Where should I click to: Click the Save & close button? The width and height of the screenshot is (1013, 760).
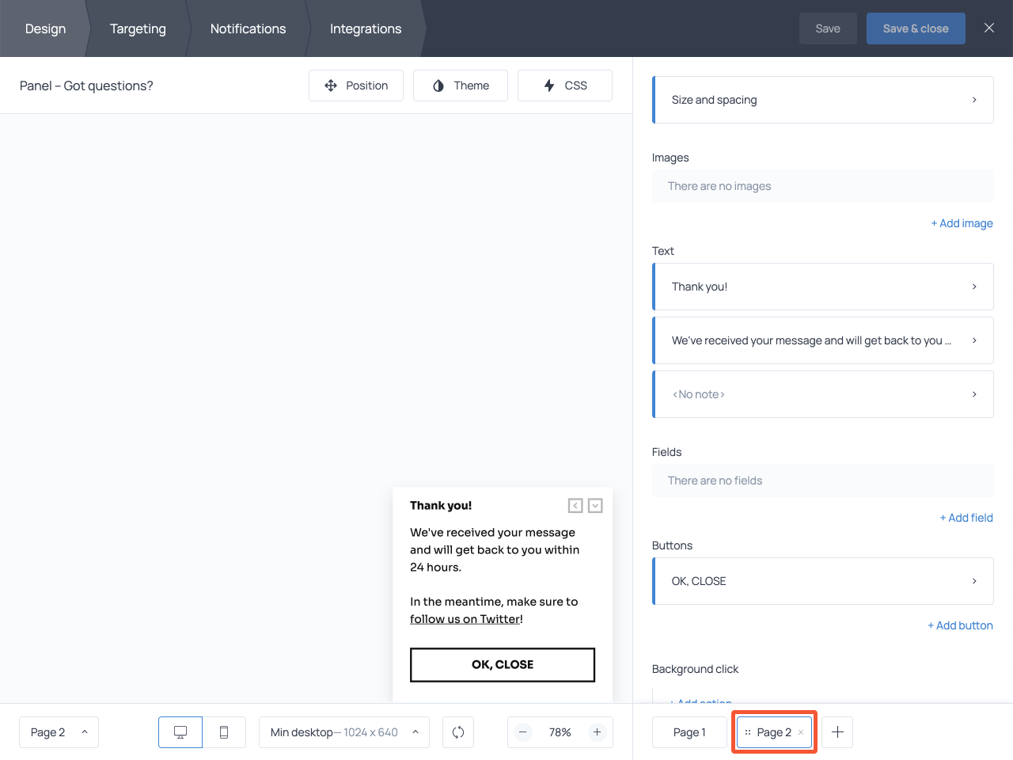916,28
